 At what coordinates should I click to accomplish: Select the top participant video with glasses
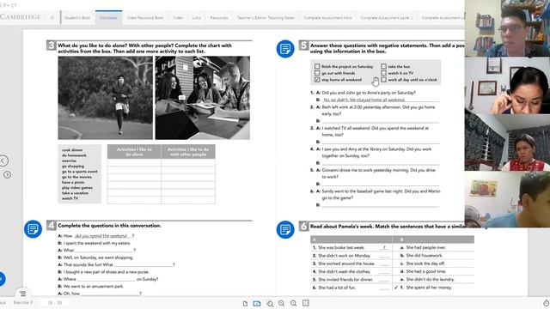507,28
